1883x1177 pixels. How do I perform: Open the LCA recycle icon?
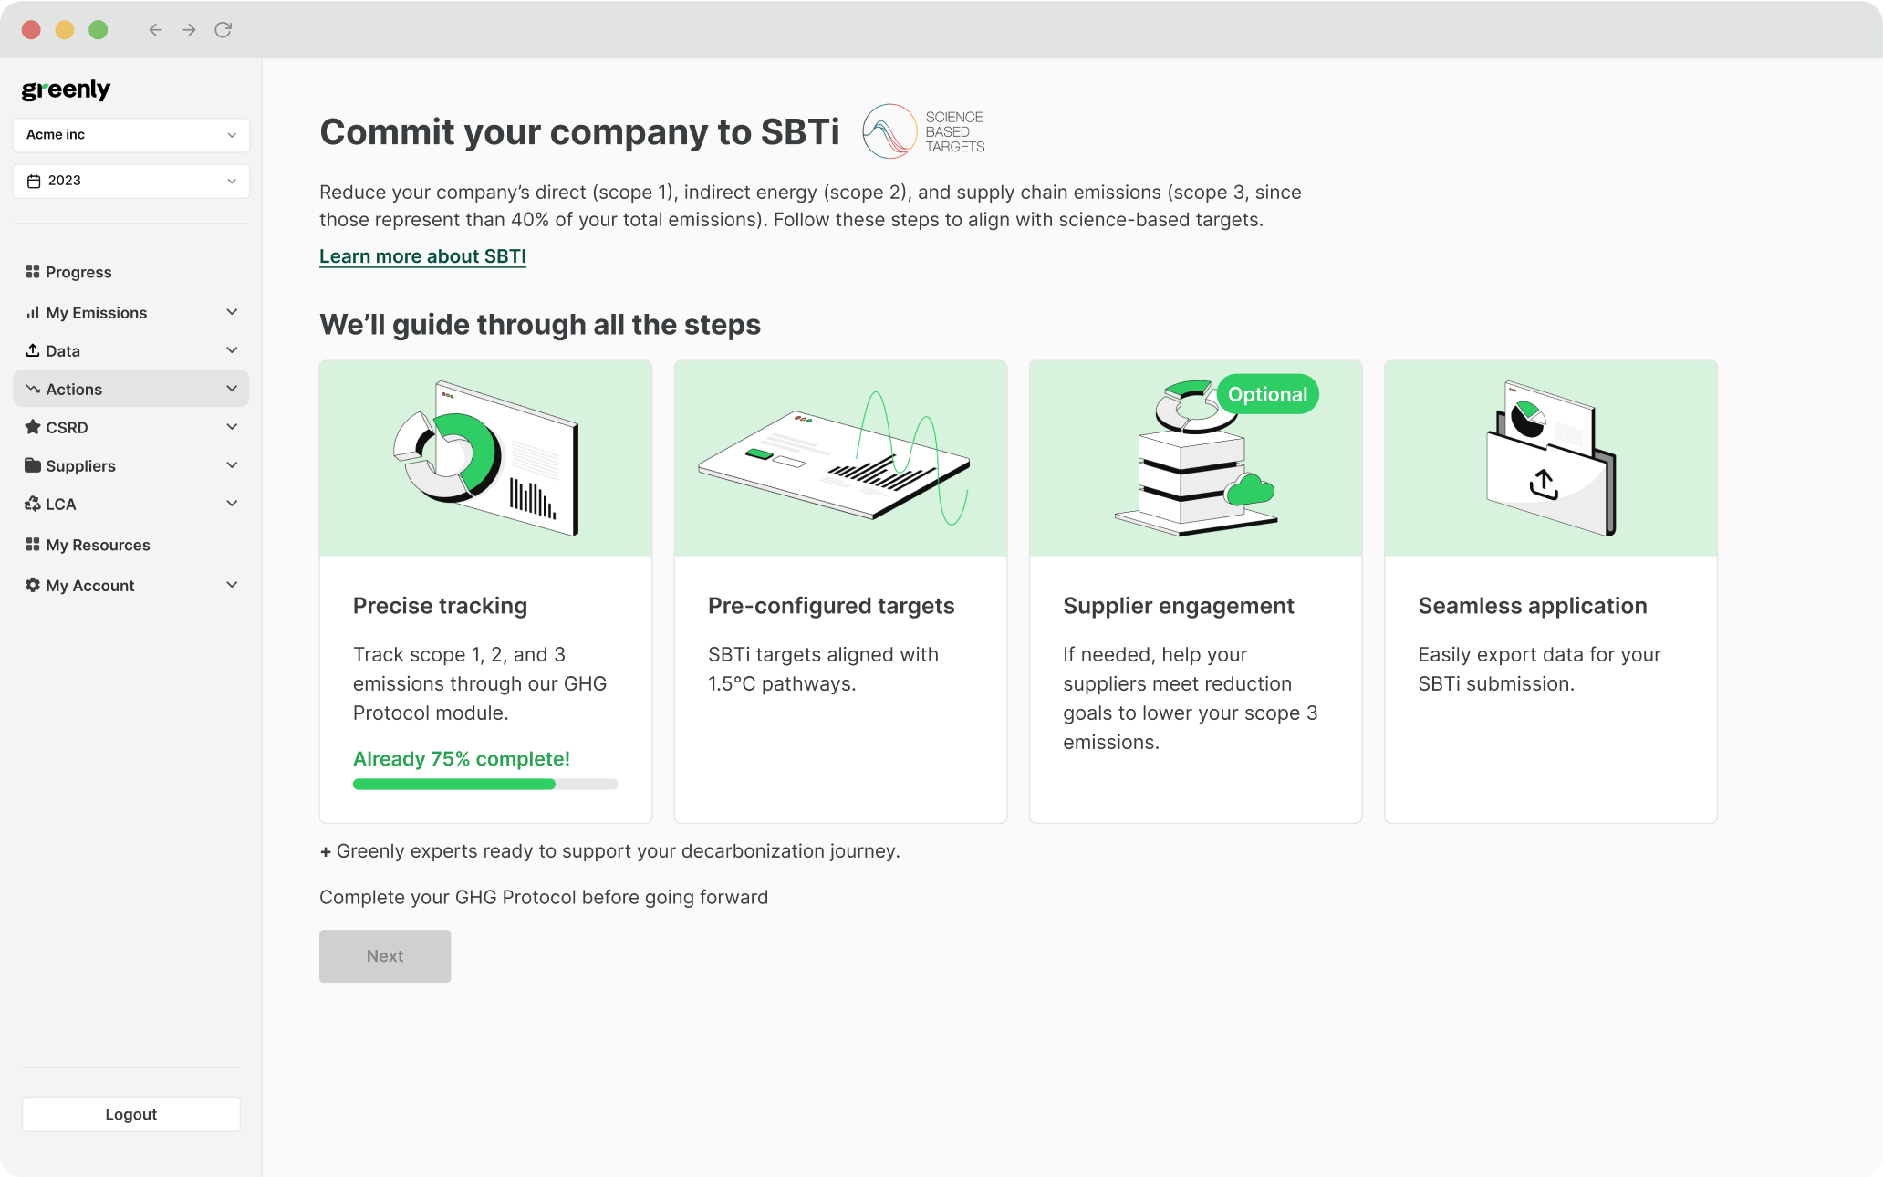click(x=32, y=504)
